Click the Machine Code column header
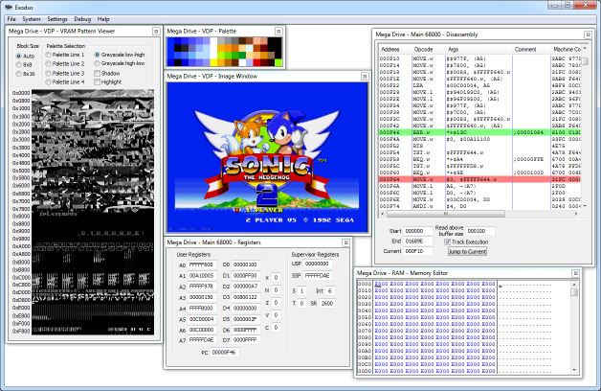The image size is (601, 391). tap(567, 50)
